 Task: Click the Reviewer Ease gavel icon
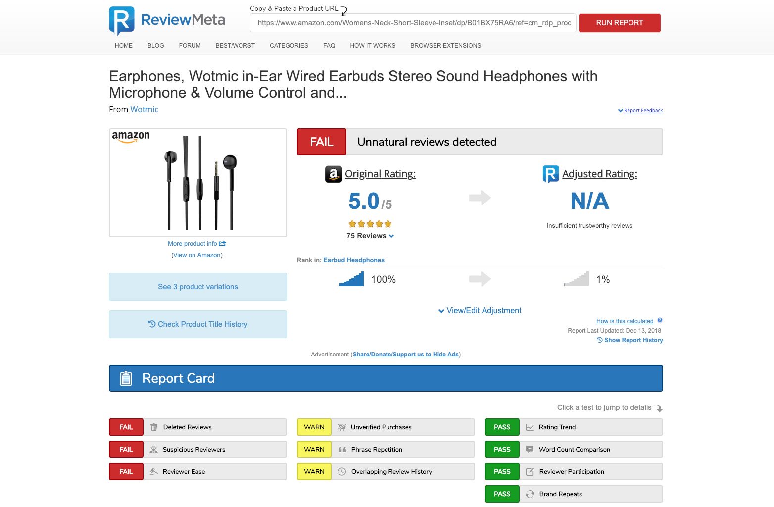click(154, 472)
